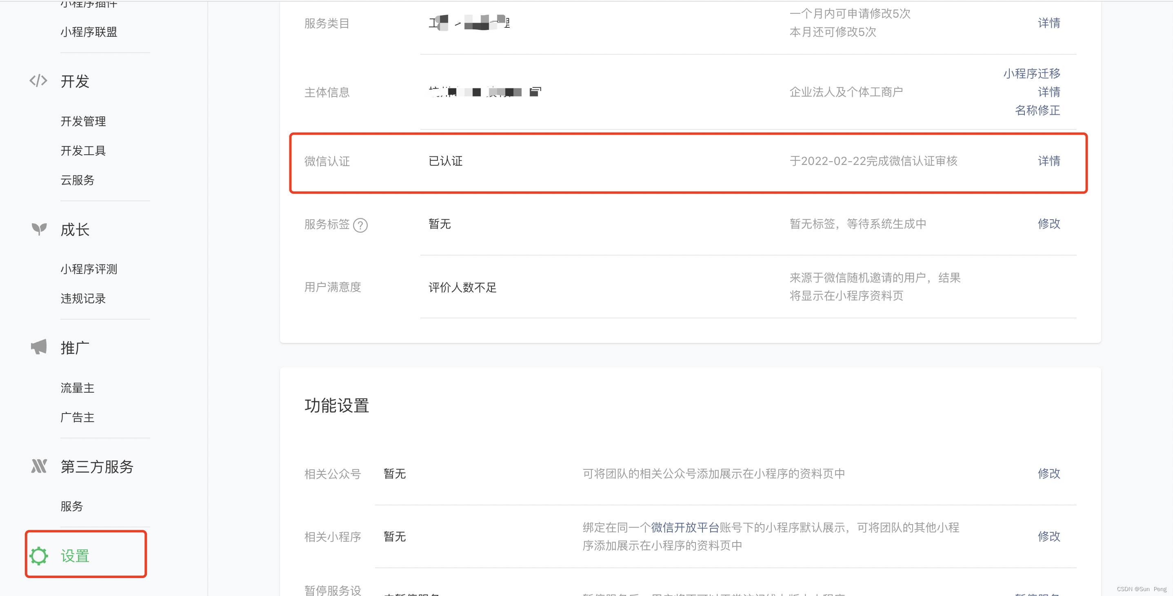The height and width of the screenshot is (596, 1173).
Task: Open the 设置 gear icon in sidebar
Action: coord(39,556)
